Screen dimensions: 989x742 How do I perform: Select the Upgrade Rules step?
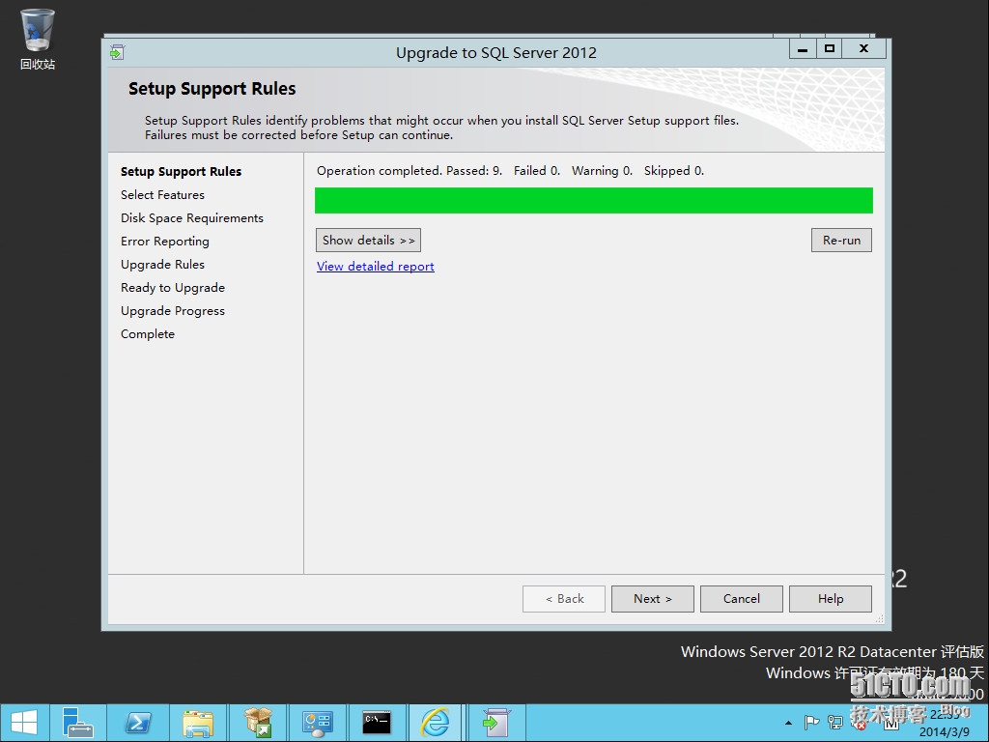click(x=162, y=265)
